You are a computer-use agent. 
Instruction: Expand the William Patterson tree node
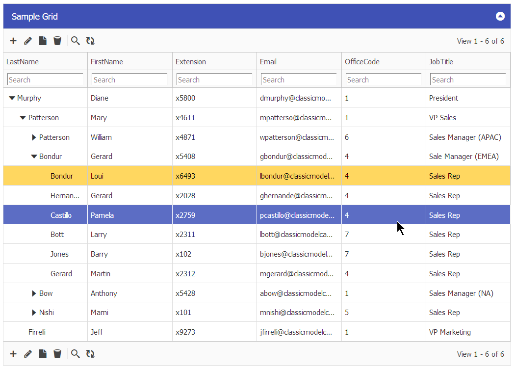coord(34,137)
